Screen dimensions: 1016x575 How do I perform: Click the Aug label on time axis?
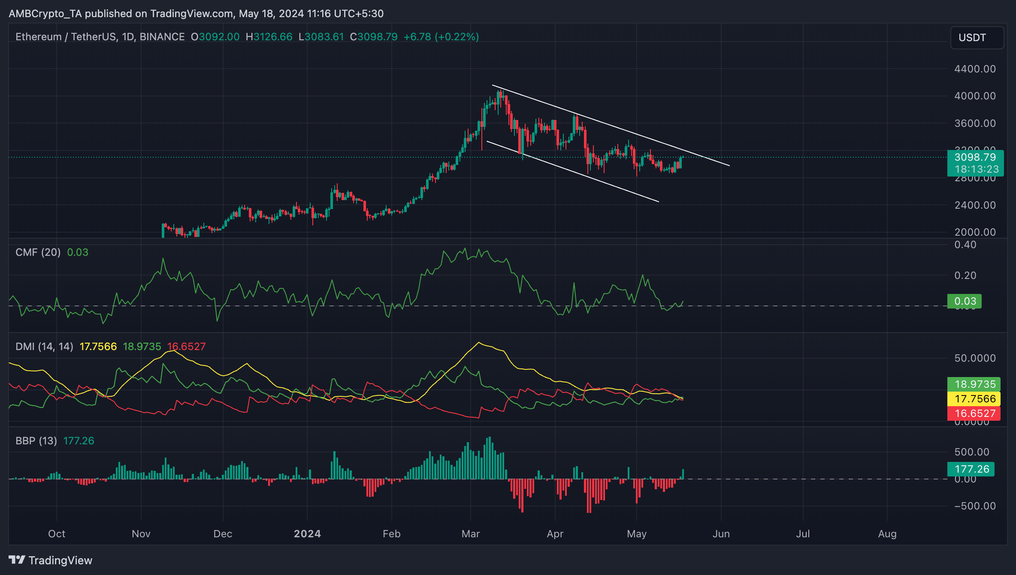tap(887, 534)
